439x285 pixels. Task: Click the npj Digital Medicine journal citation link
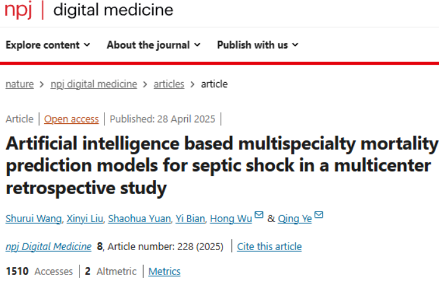[x=49, y=246]
